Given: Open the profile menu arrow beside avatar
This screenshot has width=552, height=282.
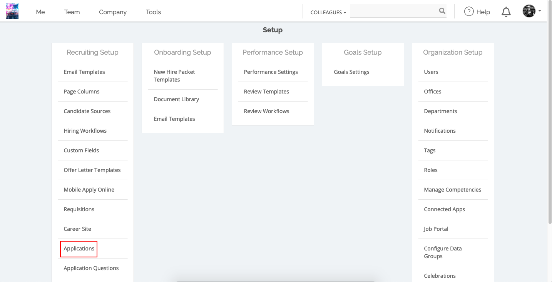Looking at the screenshot, I should 540,11.
